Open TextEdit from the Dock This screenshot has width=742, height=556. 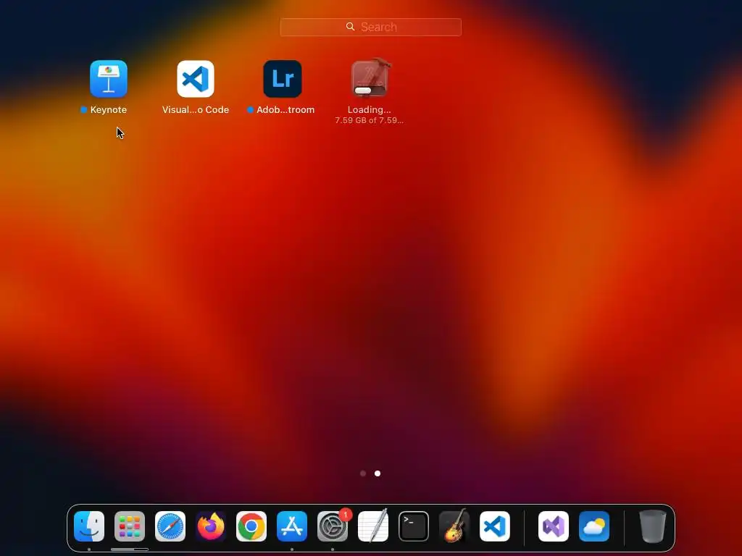pos(373,526)
